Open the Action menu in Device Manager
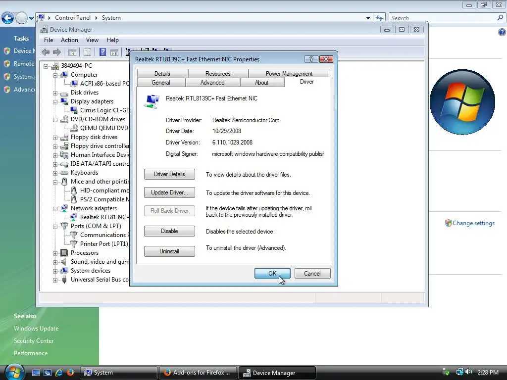Screen dimensions: 507x380 click(69, 40)
